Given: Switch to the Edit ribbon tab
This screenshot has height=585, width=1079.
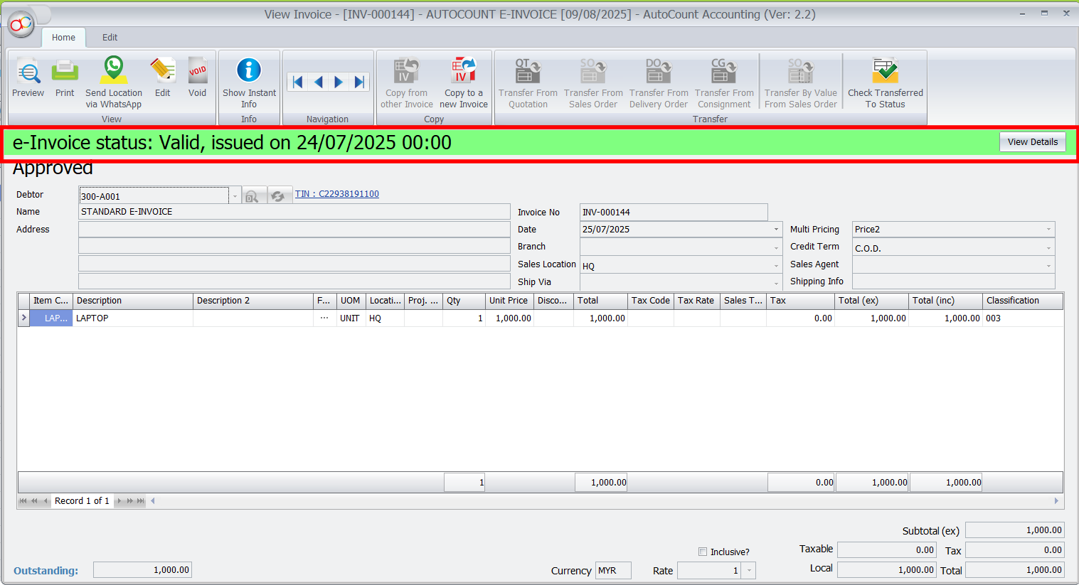Looking at the screenshot, I should 110,38.
